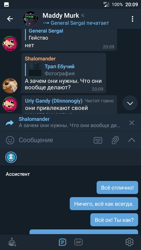
Task: Select the circular robot assistant avatar
Action: pyautogui.click(x=11, y=157)
